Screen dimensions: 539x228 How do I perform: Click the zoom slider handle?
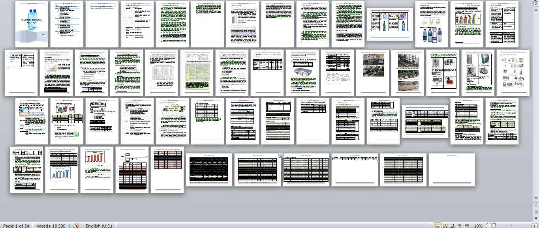point(493,226)
